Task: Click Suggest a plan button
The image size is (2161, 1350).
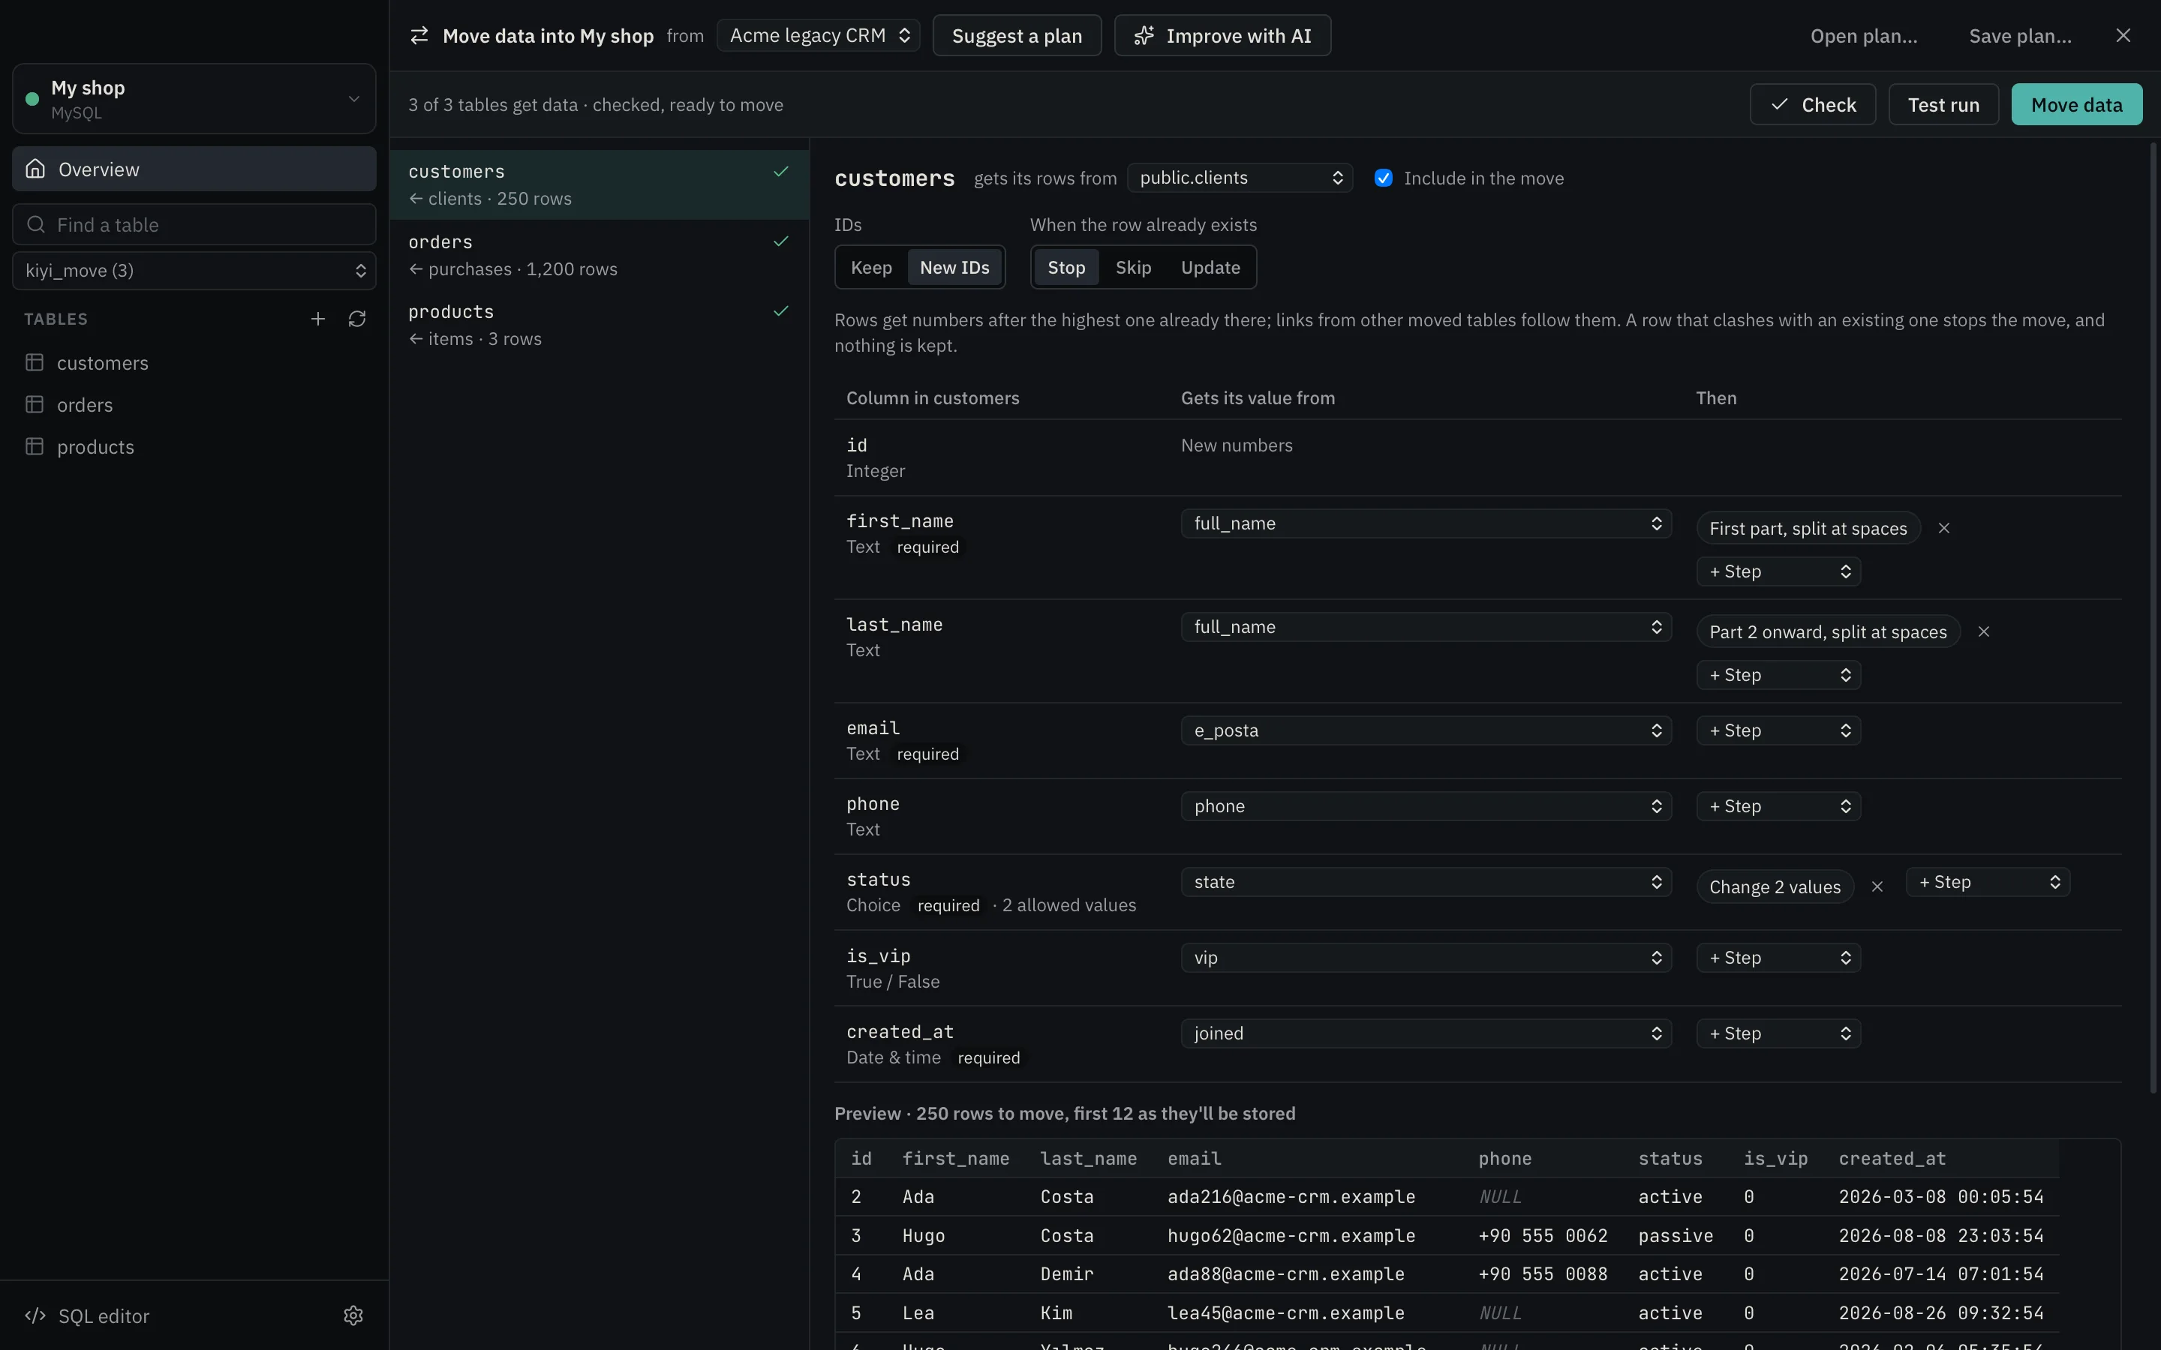Action: coord(1016,36)
